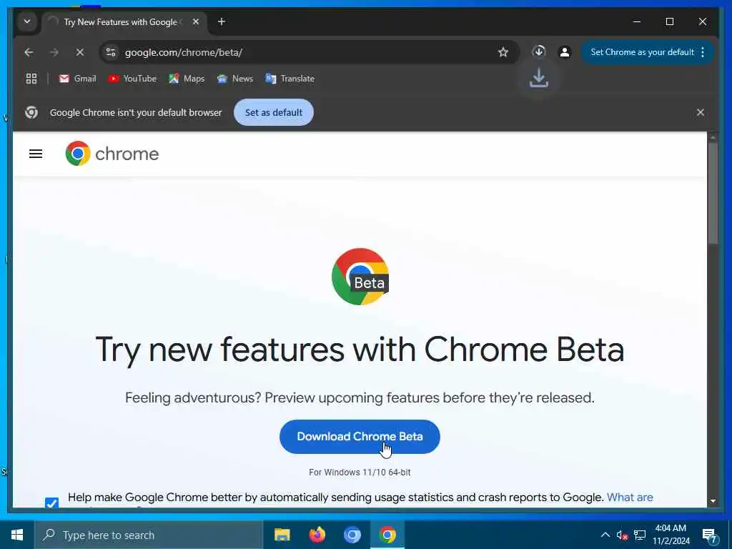The image size is (732, 549).
Task: Launch Firefox from the taskbar
Action: tap(317, 535)
